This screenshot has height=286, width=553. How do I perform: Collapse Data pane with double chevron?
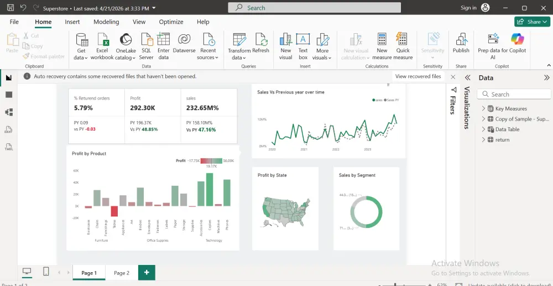(547, 77)
